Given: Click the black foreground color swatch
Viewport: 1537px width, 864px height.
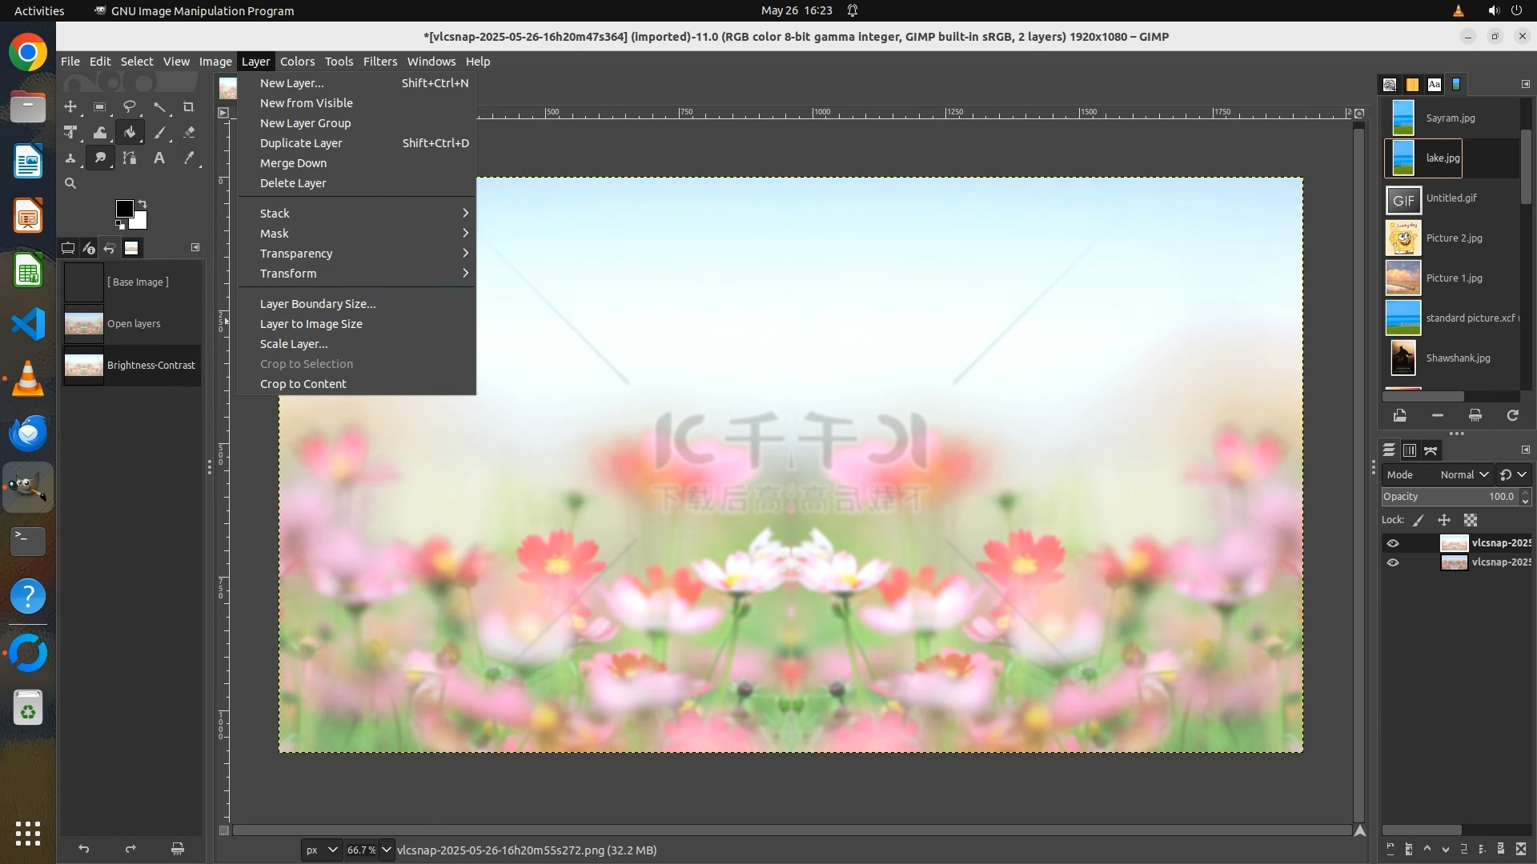Looking at the screenshot, I should pos(124,209).
